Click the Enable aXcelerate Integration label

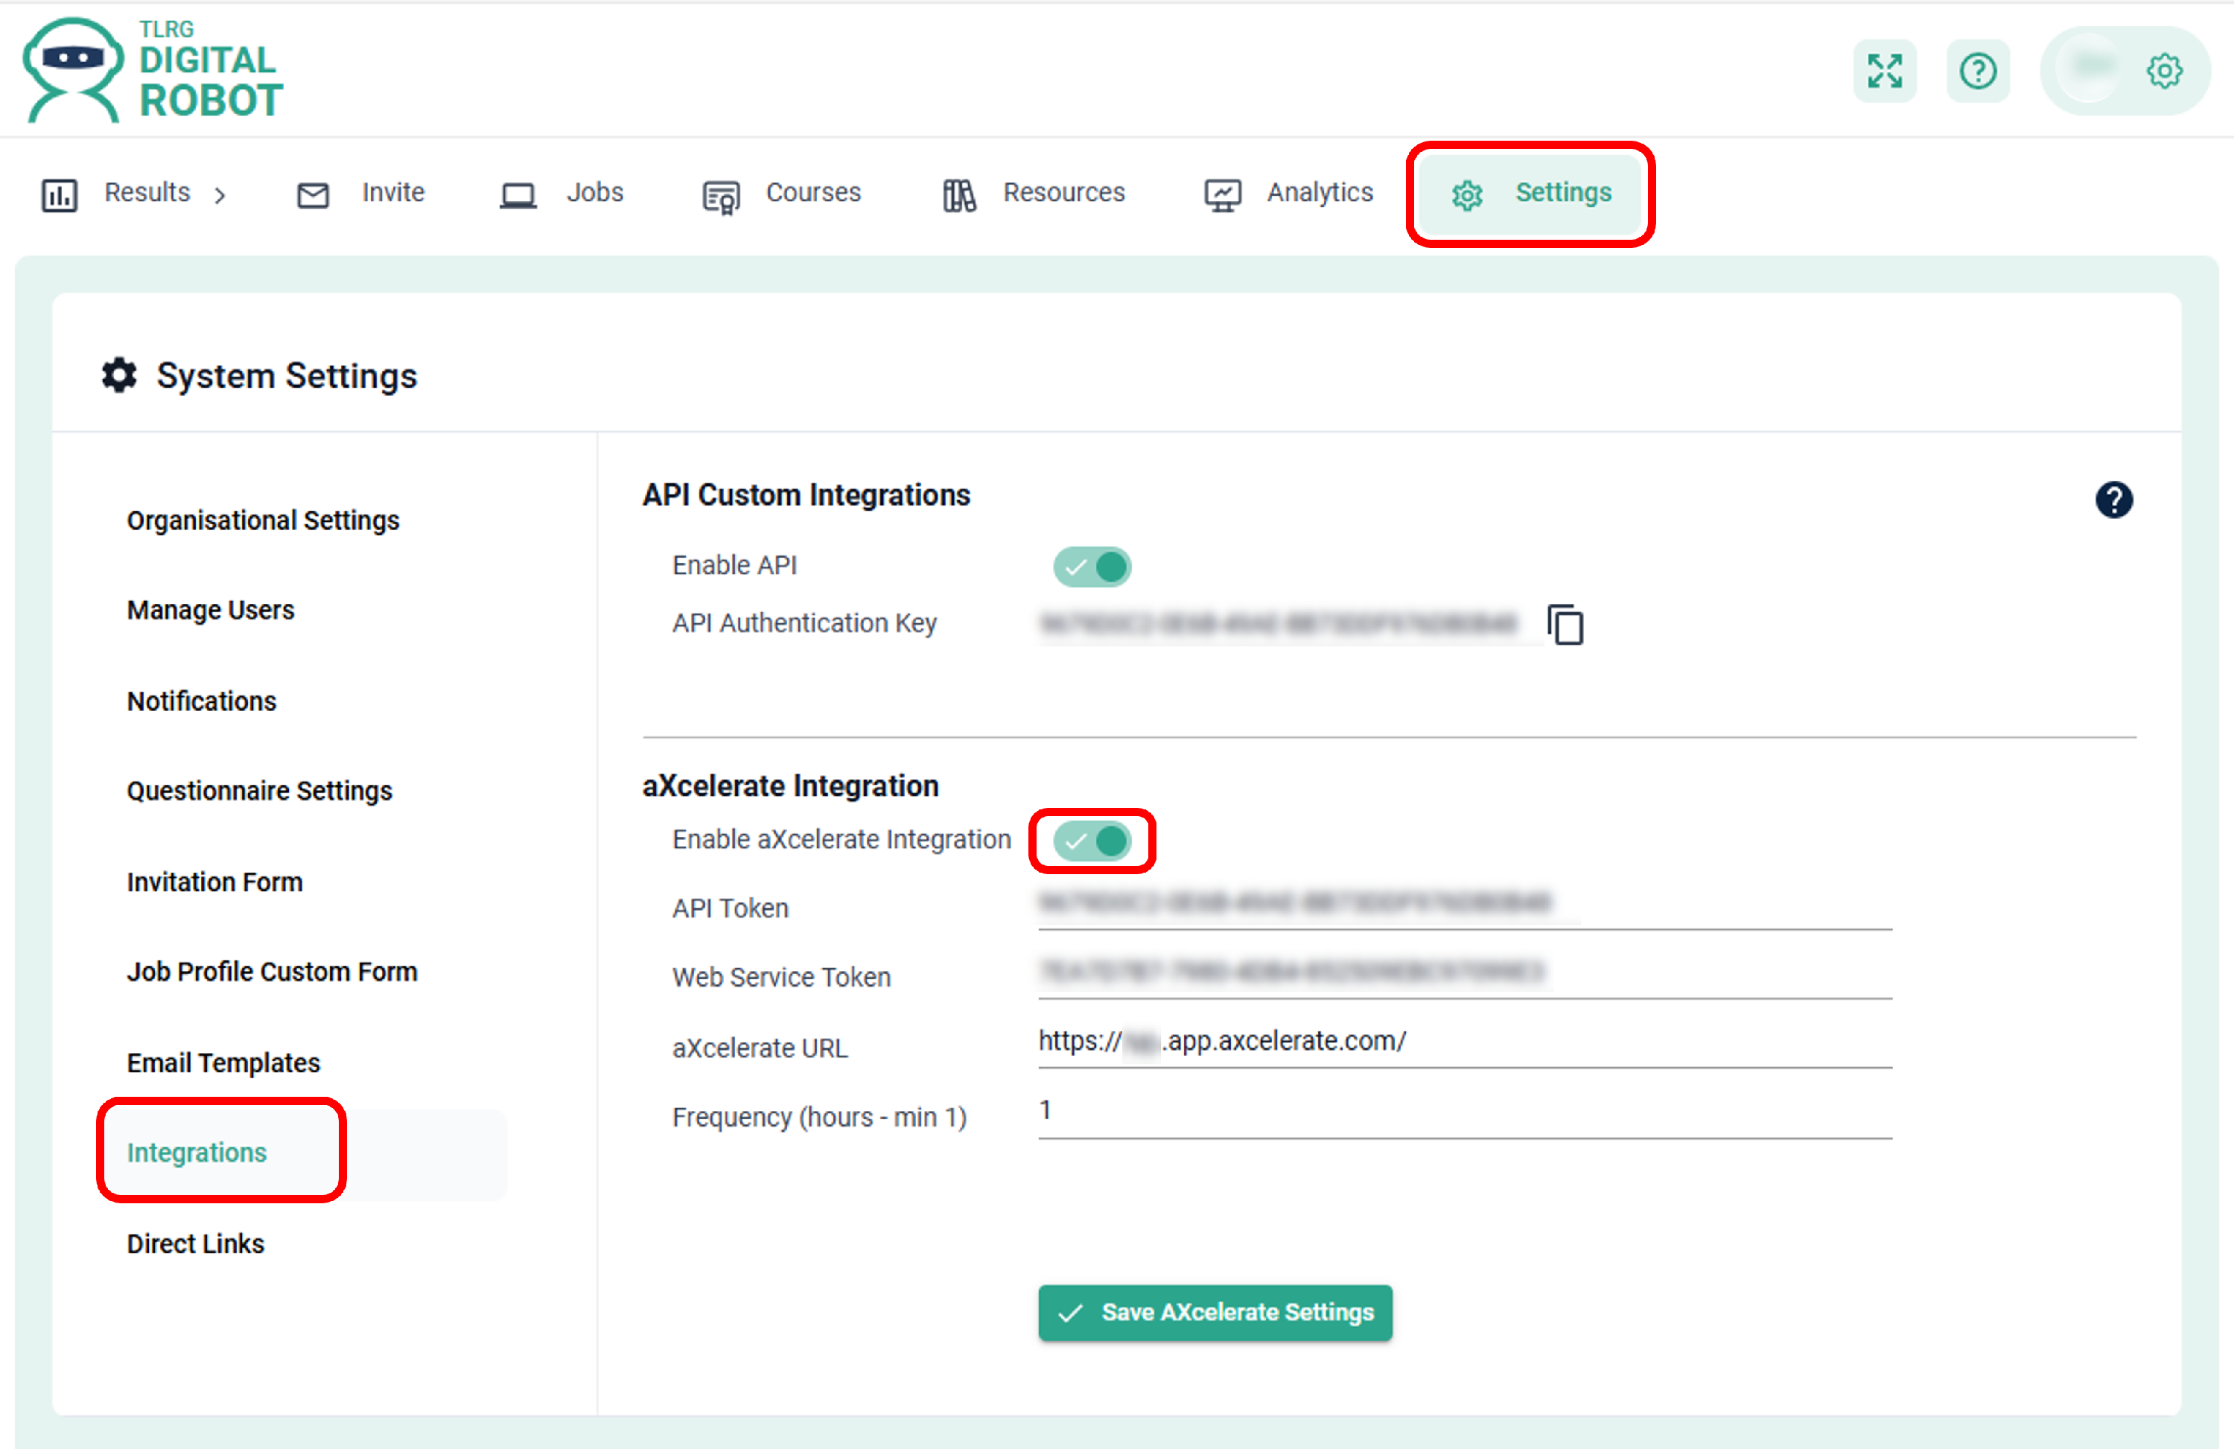(842, 839)
